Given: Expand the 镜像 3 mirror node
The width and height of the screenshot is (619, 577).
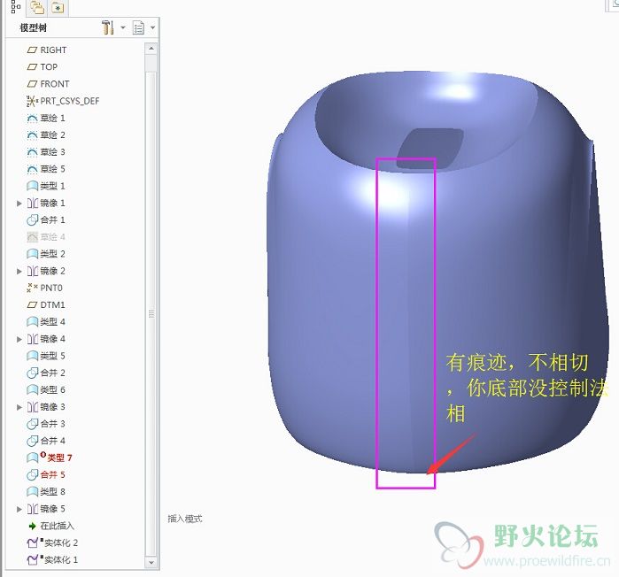Looking at the screenshot, I should [19, 406].
